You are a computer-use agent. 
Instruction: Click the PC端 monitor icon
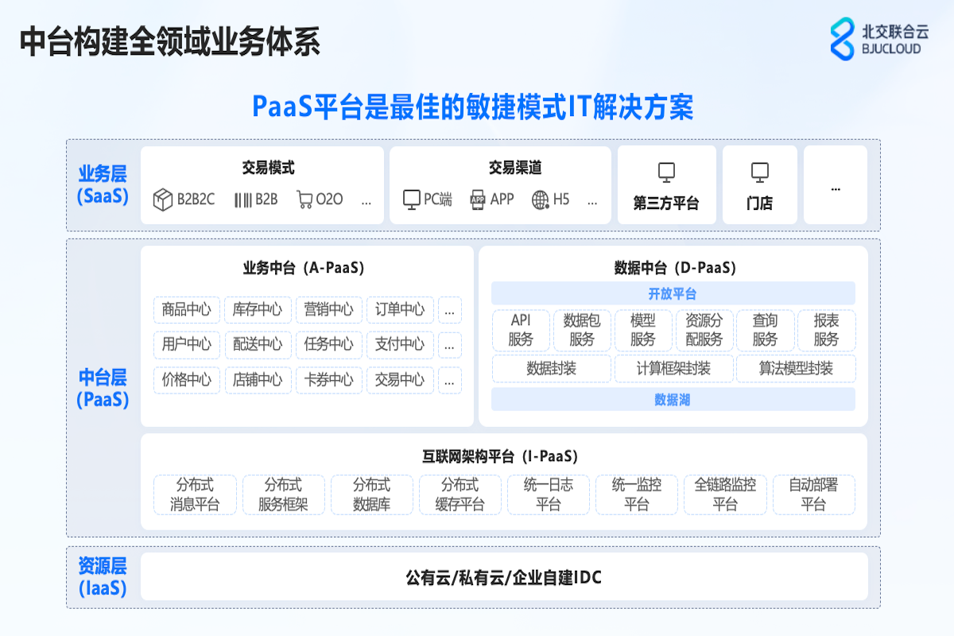tap(411, 200)
